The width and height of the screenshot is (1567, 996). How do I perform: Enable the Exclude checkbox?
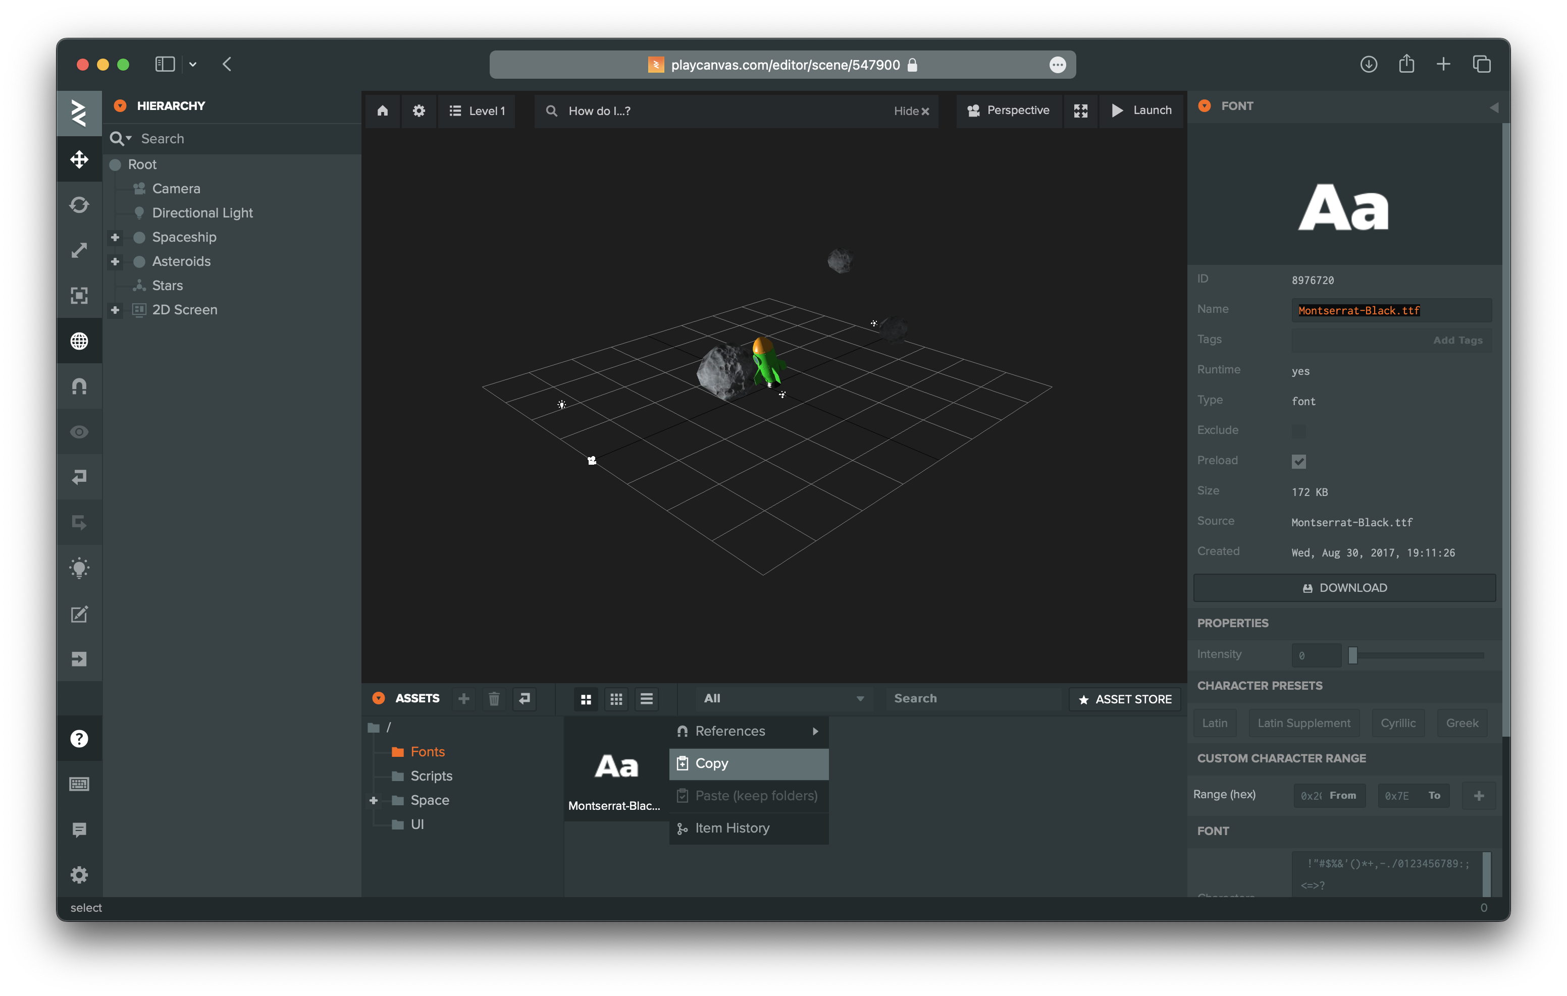tap(1298, 431)
